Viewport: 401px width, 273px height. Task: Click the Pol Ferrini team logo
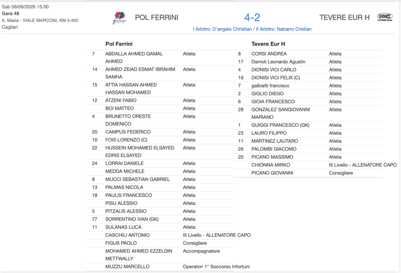[120, 18]
